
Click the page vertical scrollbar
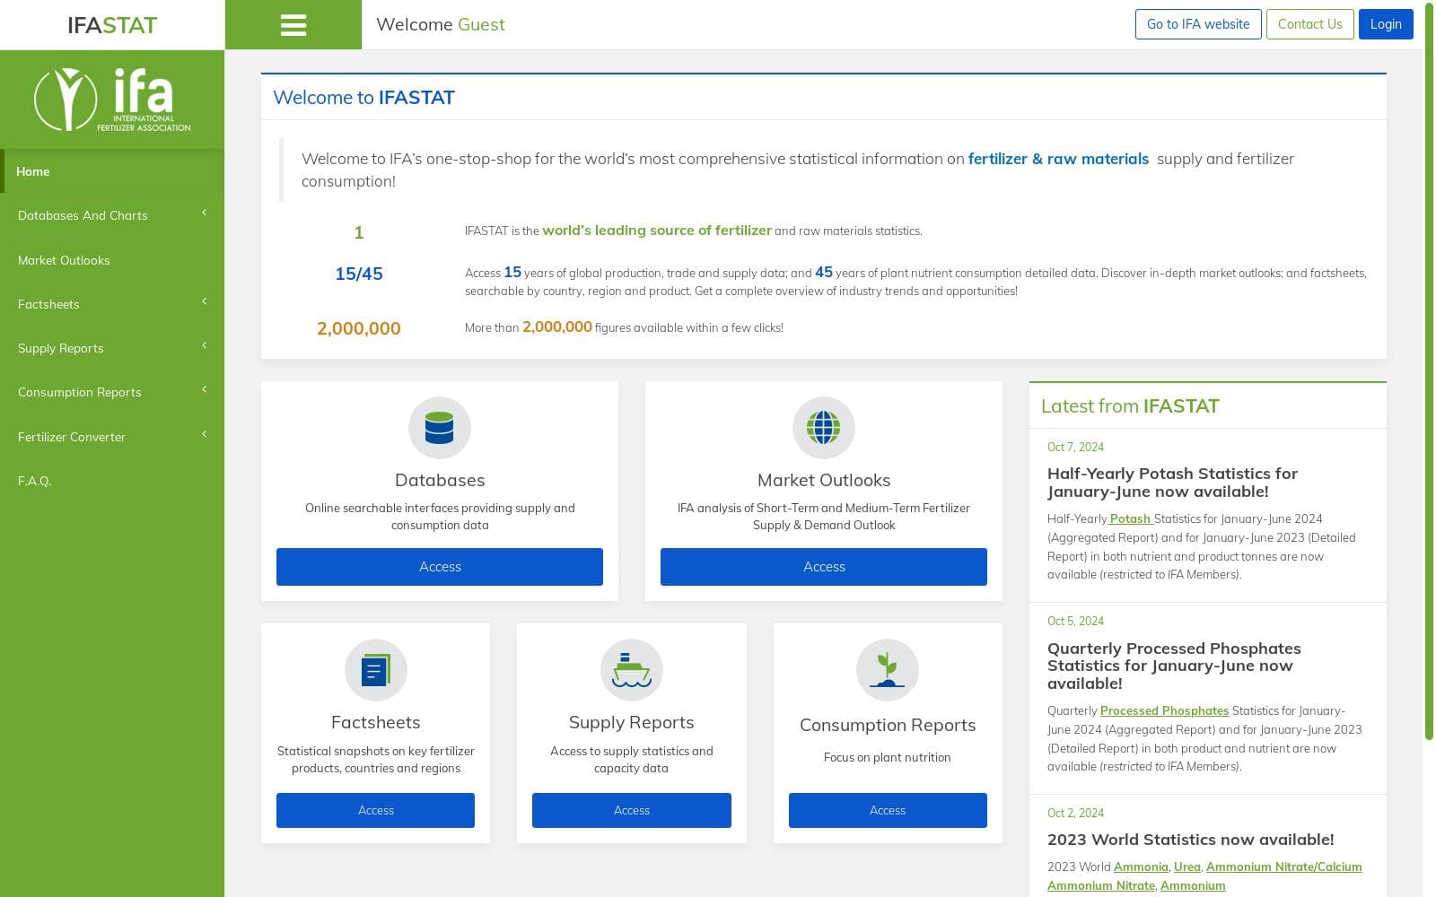(1430, 372)
